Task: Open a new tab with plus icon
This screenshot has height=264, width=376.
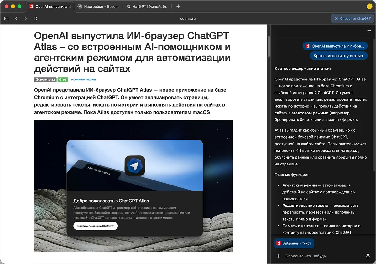Action: (x=178, y=6)
